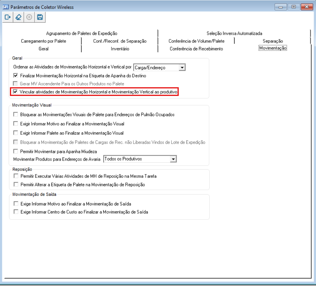Screen dimensions: 316x286
Task: Check Exigir Informar Palete ao Finalizar Visual
Action: pos(16,133)
